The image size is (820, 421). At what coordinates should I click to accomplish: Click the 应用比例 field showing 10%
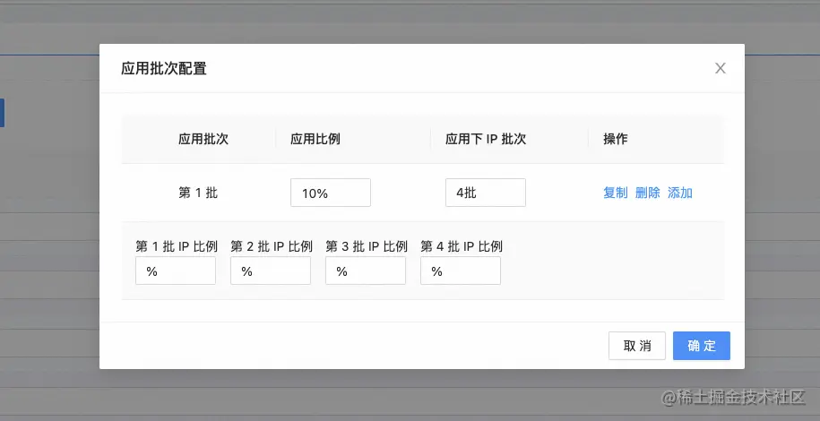(331, 193)
